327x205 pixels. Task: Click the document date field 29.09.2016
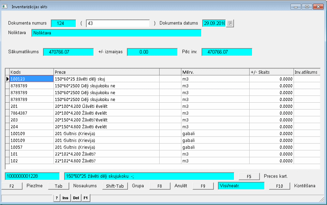(x=214, y=23)
